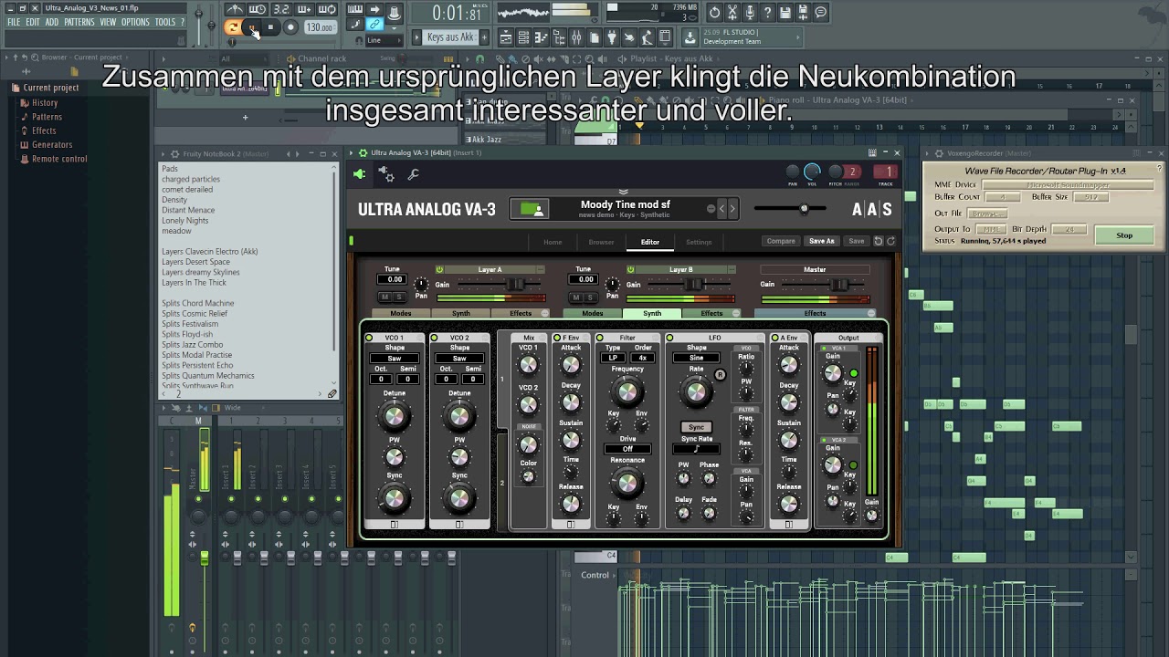Toggle the LFO Sync button

tap(696, 427)
